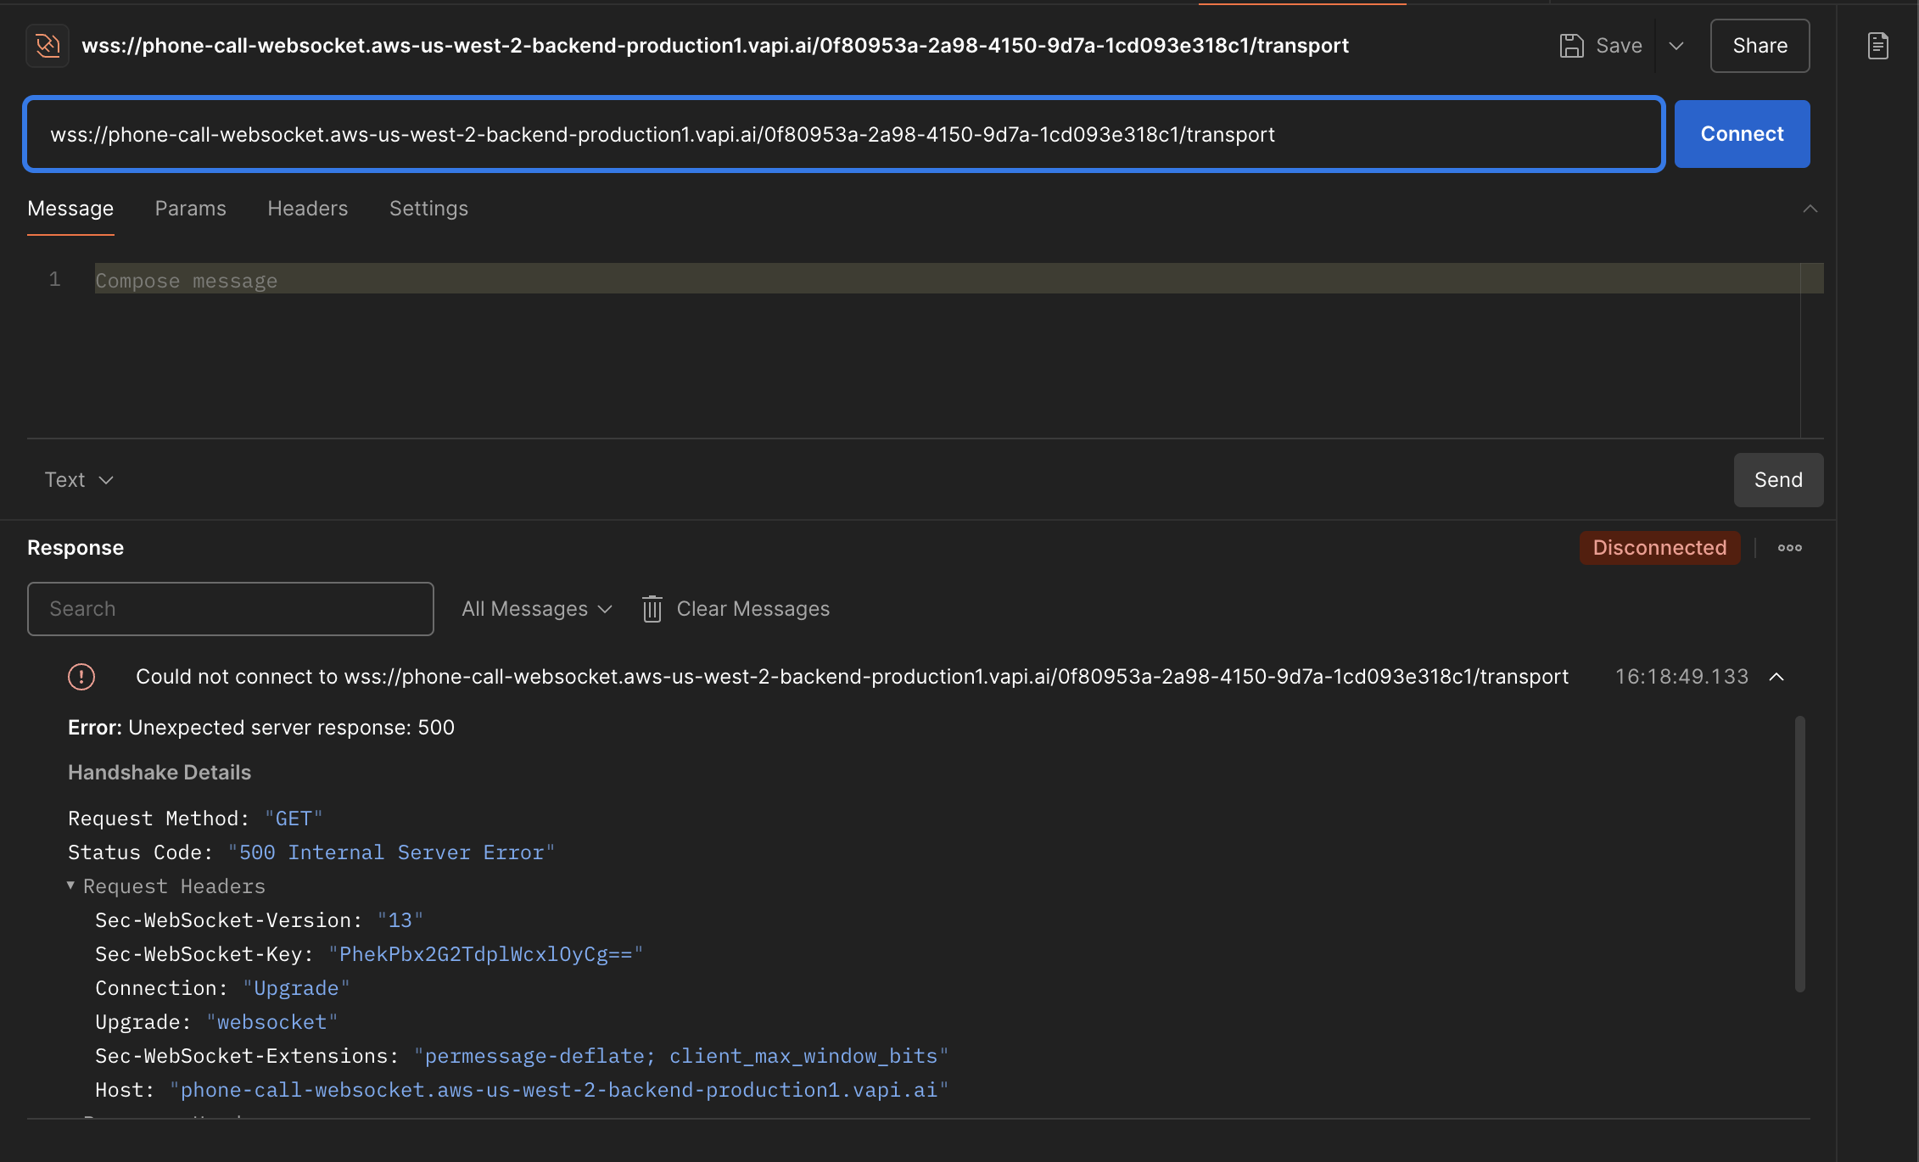Image resolution: width=1919 pixels, height=1162 pixels.
Task: Switch to the Params tab
Action: (190, 209)
